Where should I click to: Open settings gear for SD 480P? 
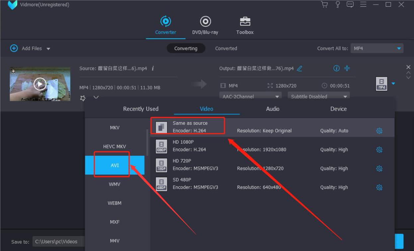click(379, 187)
